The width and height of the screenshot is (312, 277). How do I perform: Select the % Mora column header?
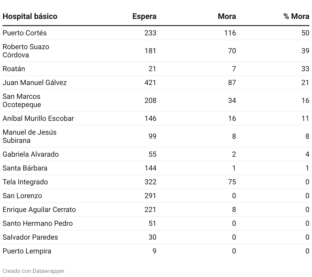pos(296,16)
